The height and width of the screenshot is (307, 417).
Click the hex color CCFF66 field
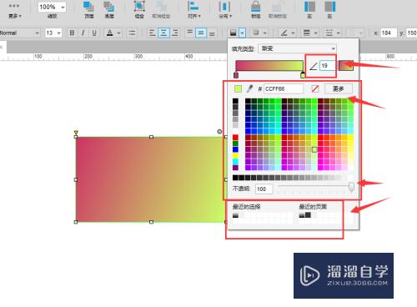[x=284, y=88]
